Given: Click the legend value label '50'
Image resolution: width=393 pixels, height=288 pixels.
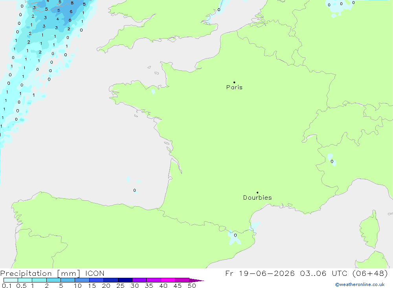Looking at the screenshot, I should pyautogui.click(x=192, y=286).
